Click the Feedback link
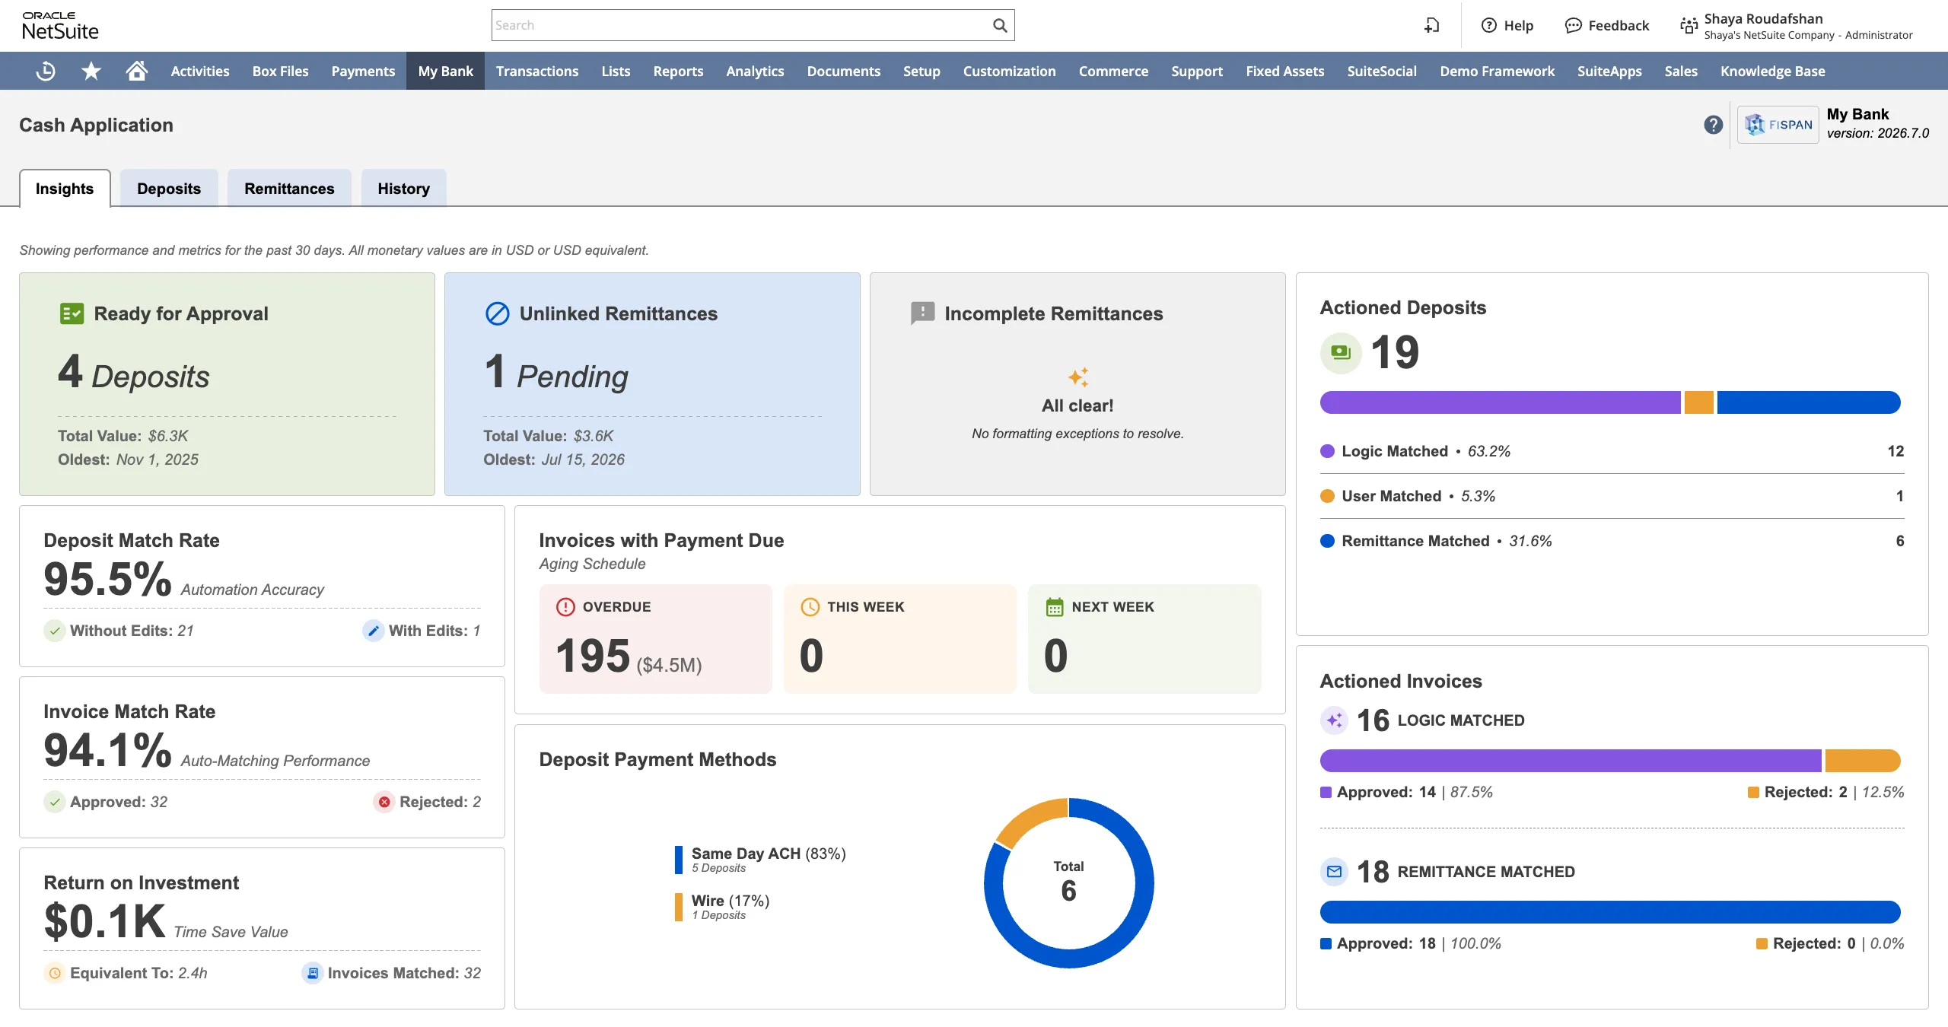 1607,25
